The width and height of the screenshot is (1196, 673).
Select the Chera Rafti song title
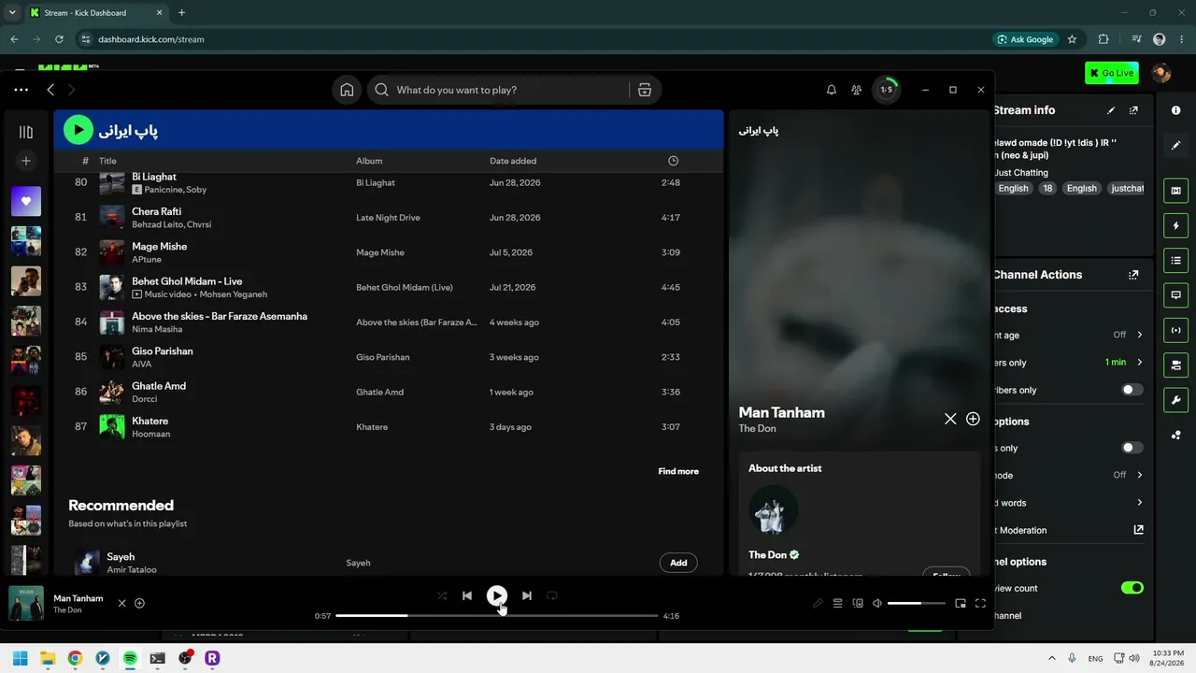click(x=156, y=211)
